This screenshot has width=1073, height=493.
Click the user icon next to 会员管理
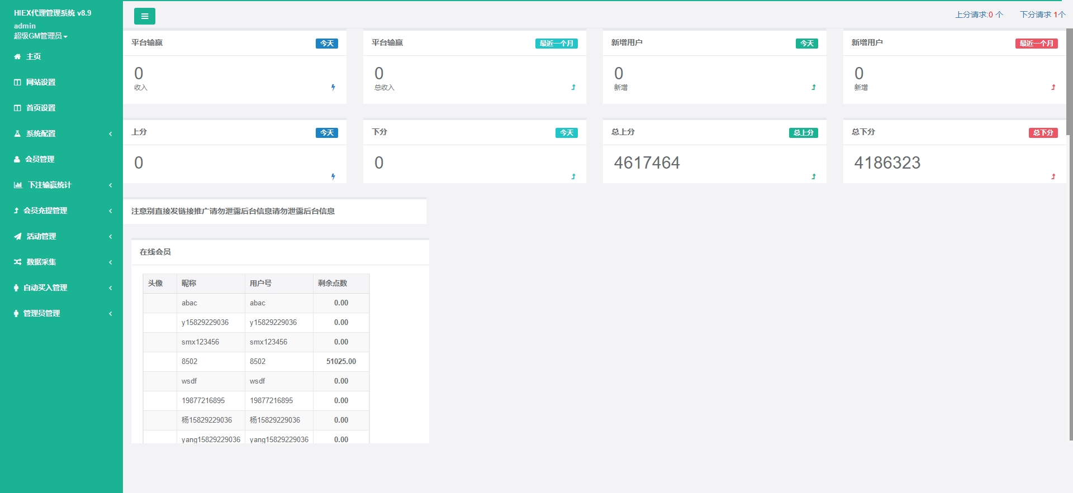17,159
